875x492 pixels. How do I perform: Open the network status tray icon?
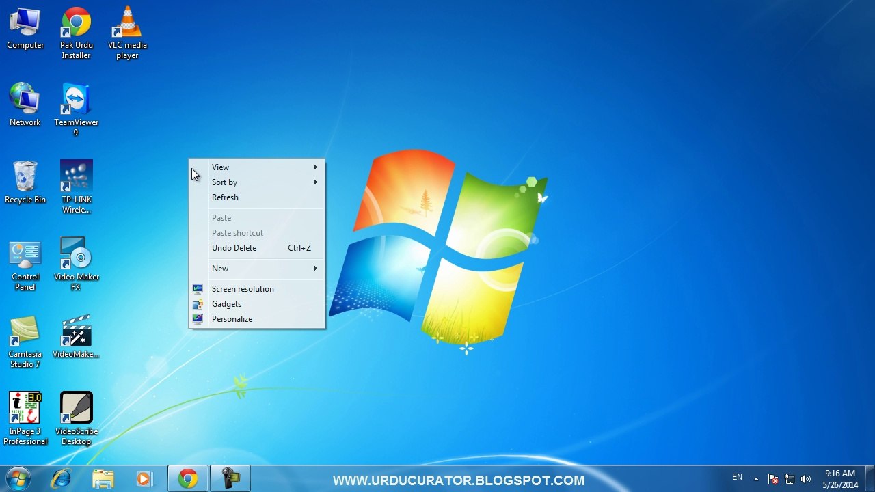click(x=790, y=479)
